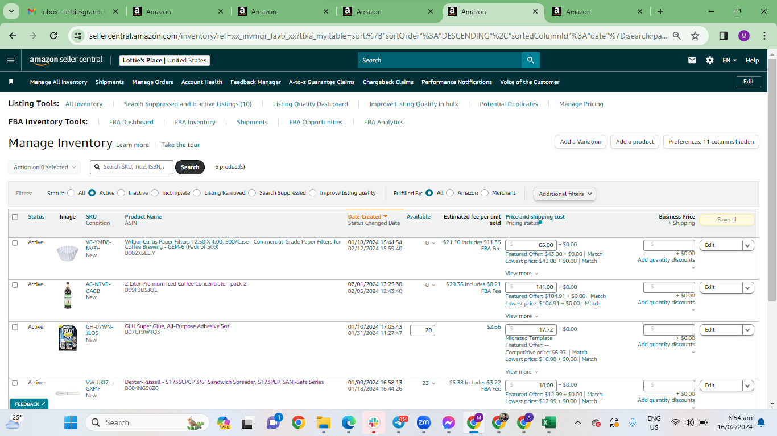Open Telegram from the taskbar
Screen dimensions: 777x436
pos(399,422)
